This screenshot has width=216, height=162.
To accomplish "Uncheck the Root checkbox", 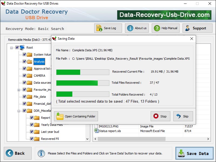I will [x=17, y=48].
